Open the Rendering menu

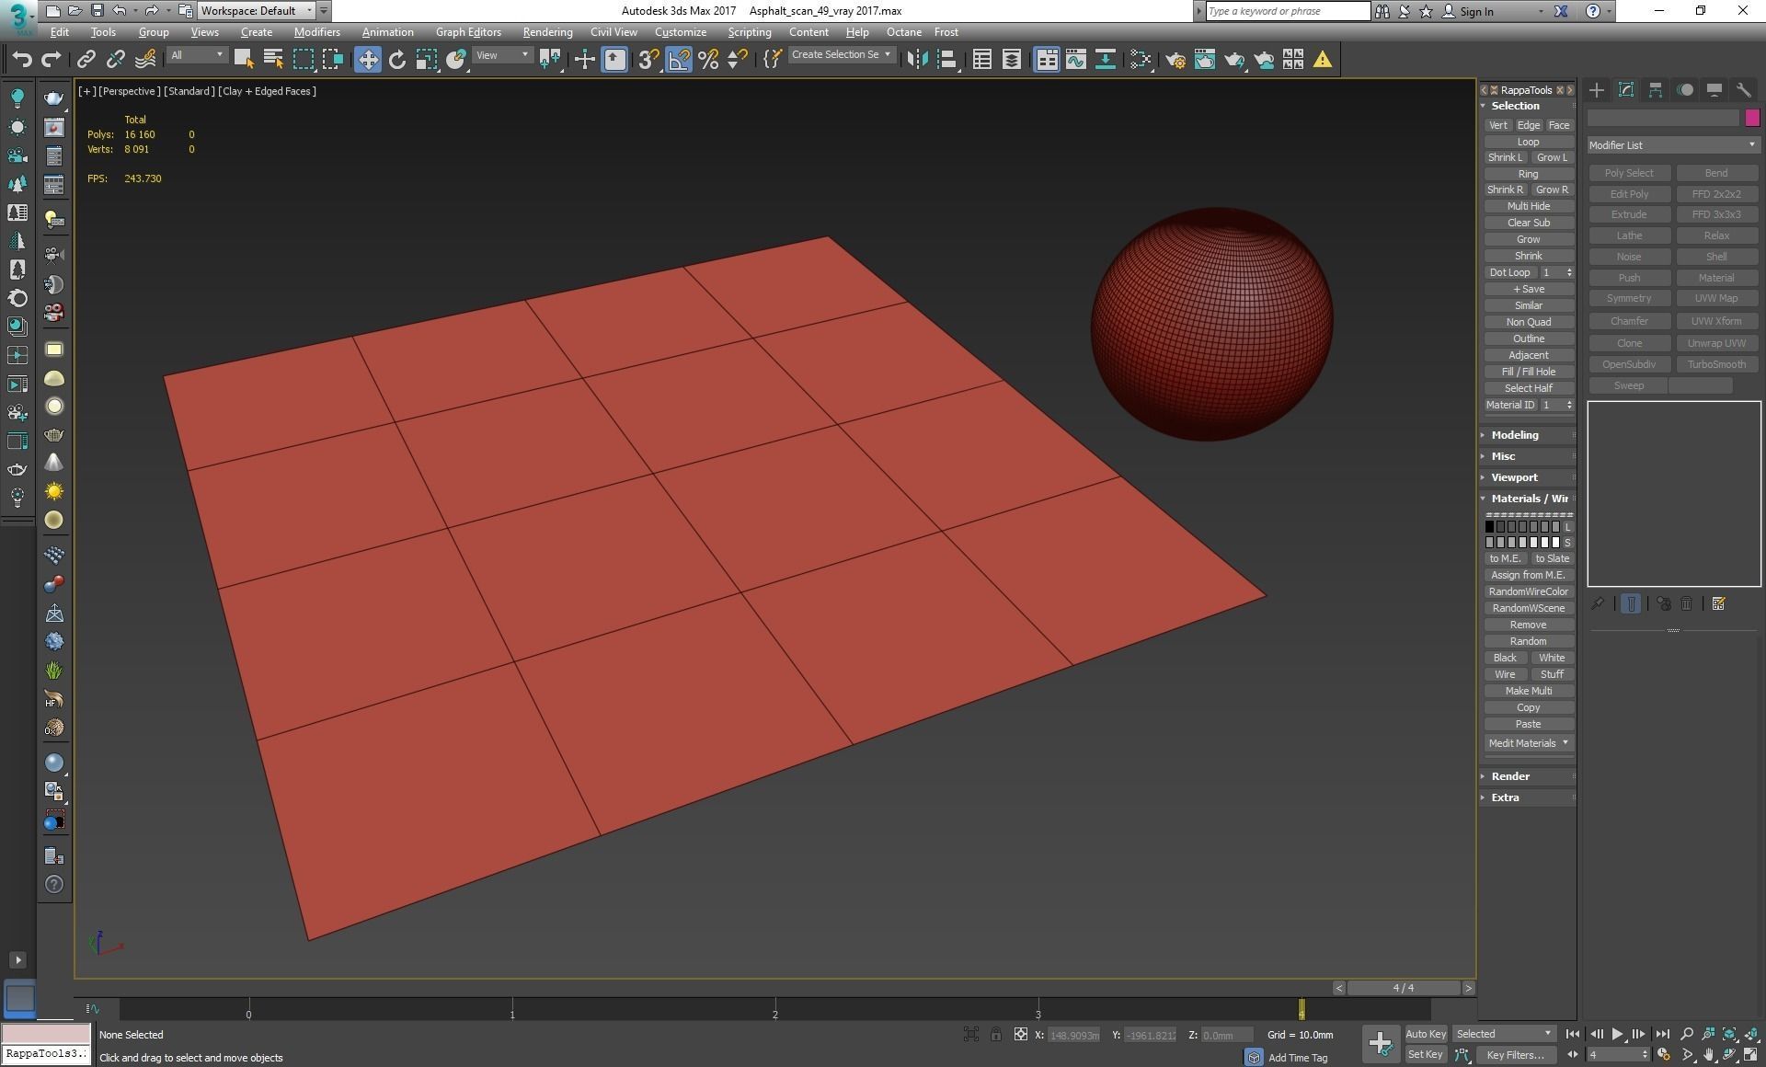[547, 32]
